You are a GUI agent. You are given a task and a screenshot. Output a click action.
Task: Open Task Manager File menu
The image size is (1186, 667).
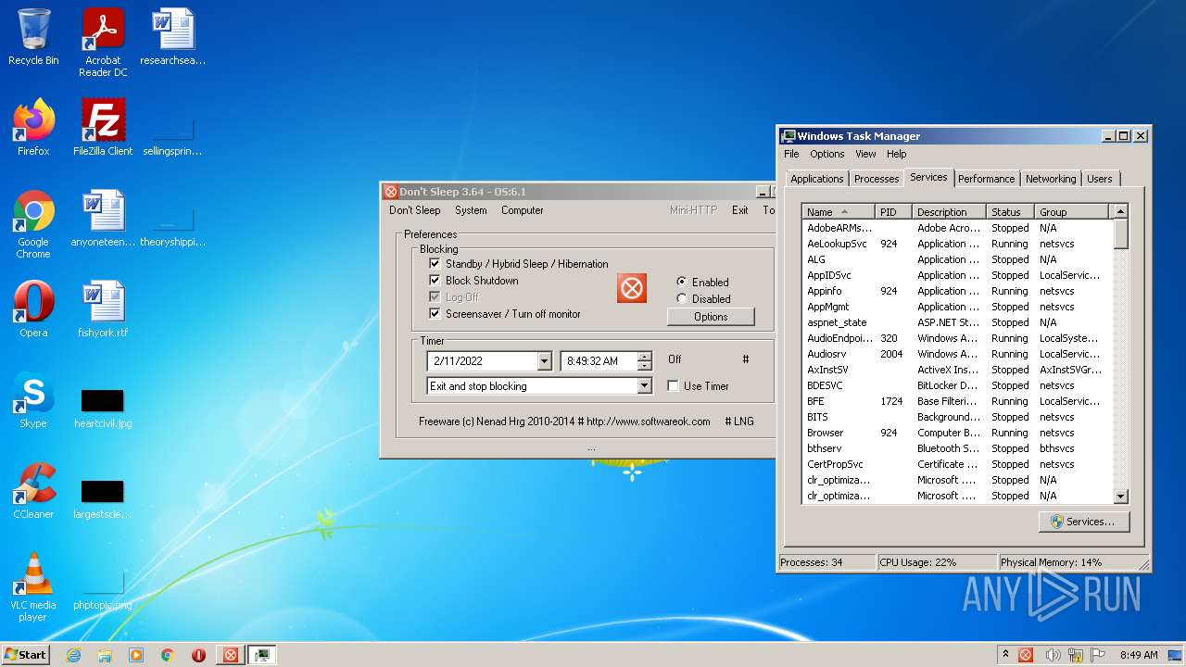[x=791, y=154]
